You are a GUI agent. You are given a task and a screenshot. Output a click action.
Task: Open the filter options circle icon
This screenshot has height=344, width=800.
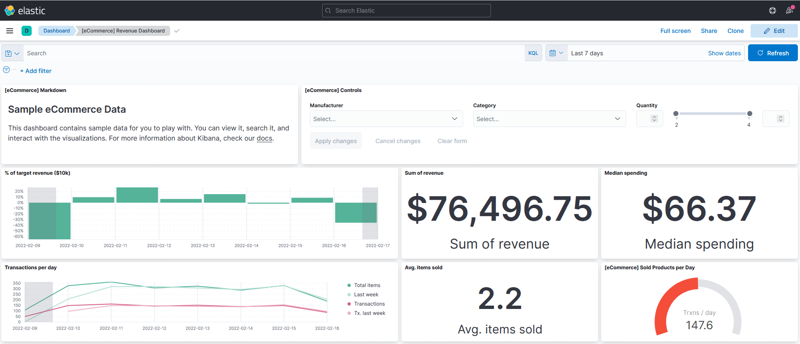[6, 70]
